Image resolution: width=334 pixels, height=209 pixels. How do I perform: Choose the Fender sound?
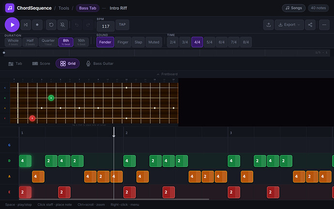click(105, 42)
